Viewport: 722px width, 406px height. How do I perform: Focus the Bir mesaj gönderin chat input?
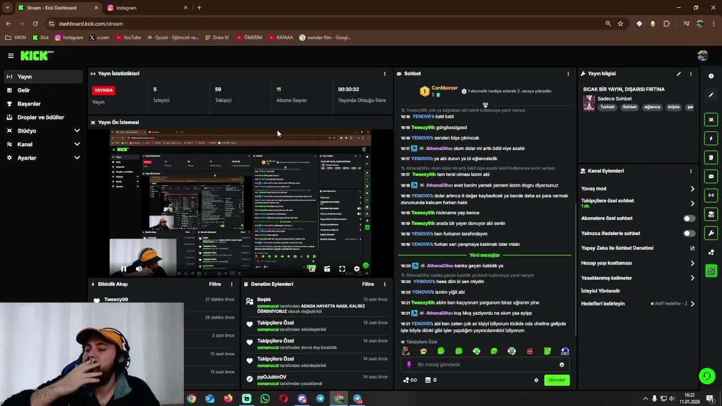[x=485, y=365]
